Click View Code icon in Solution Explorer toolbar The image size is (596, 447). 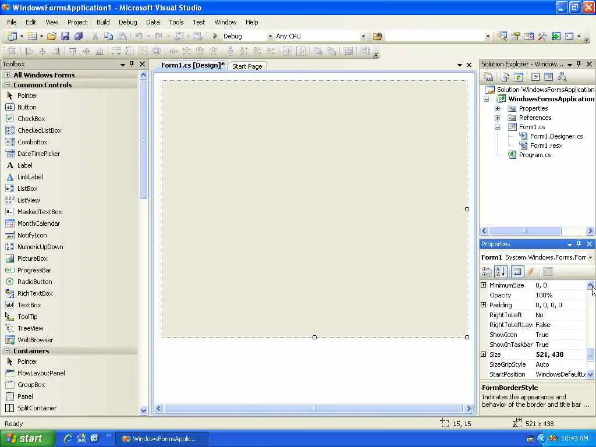click(535, 77)
